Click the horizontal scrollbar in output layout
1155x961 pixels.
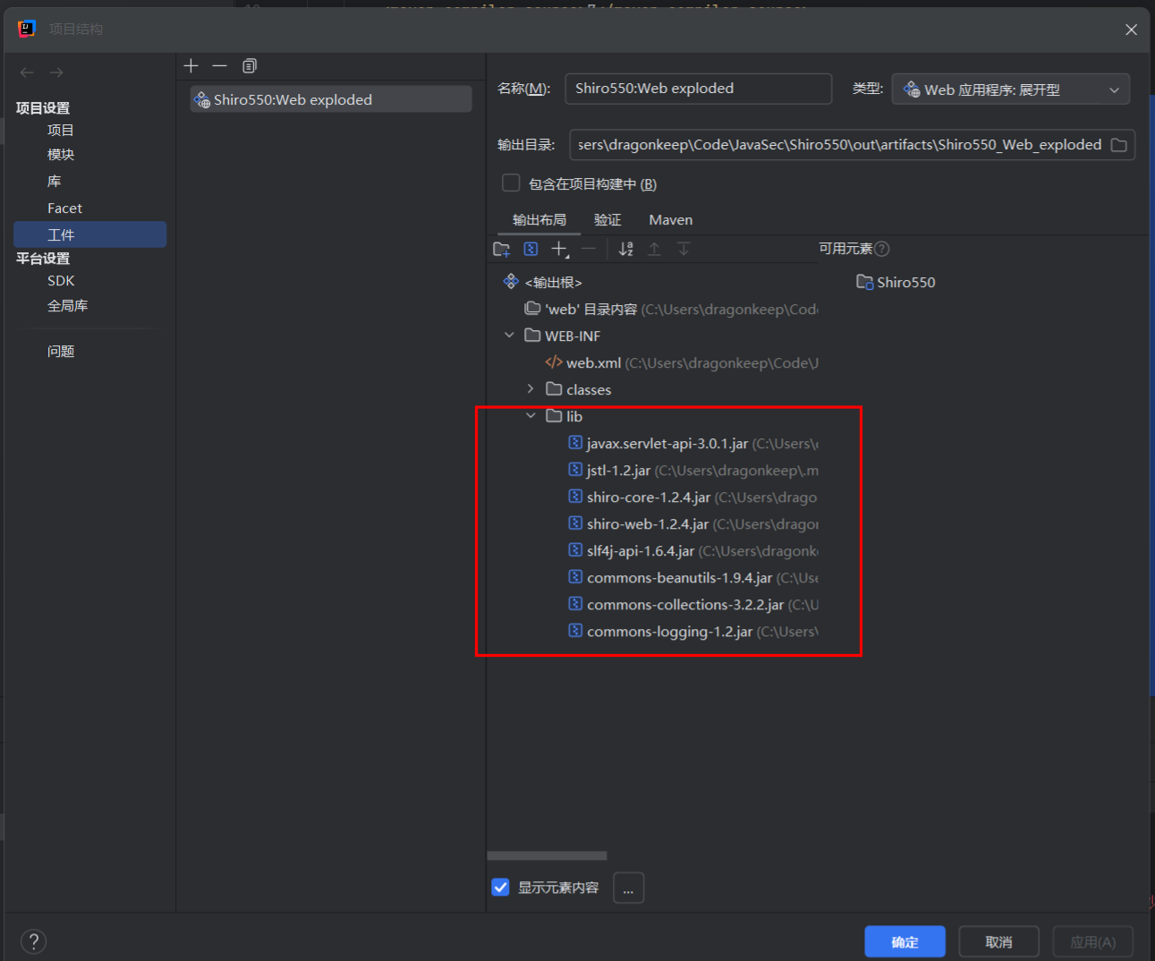click(547, 856)
